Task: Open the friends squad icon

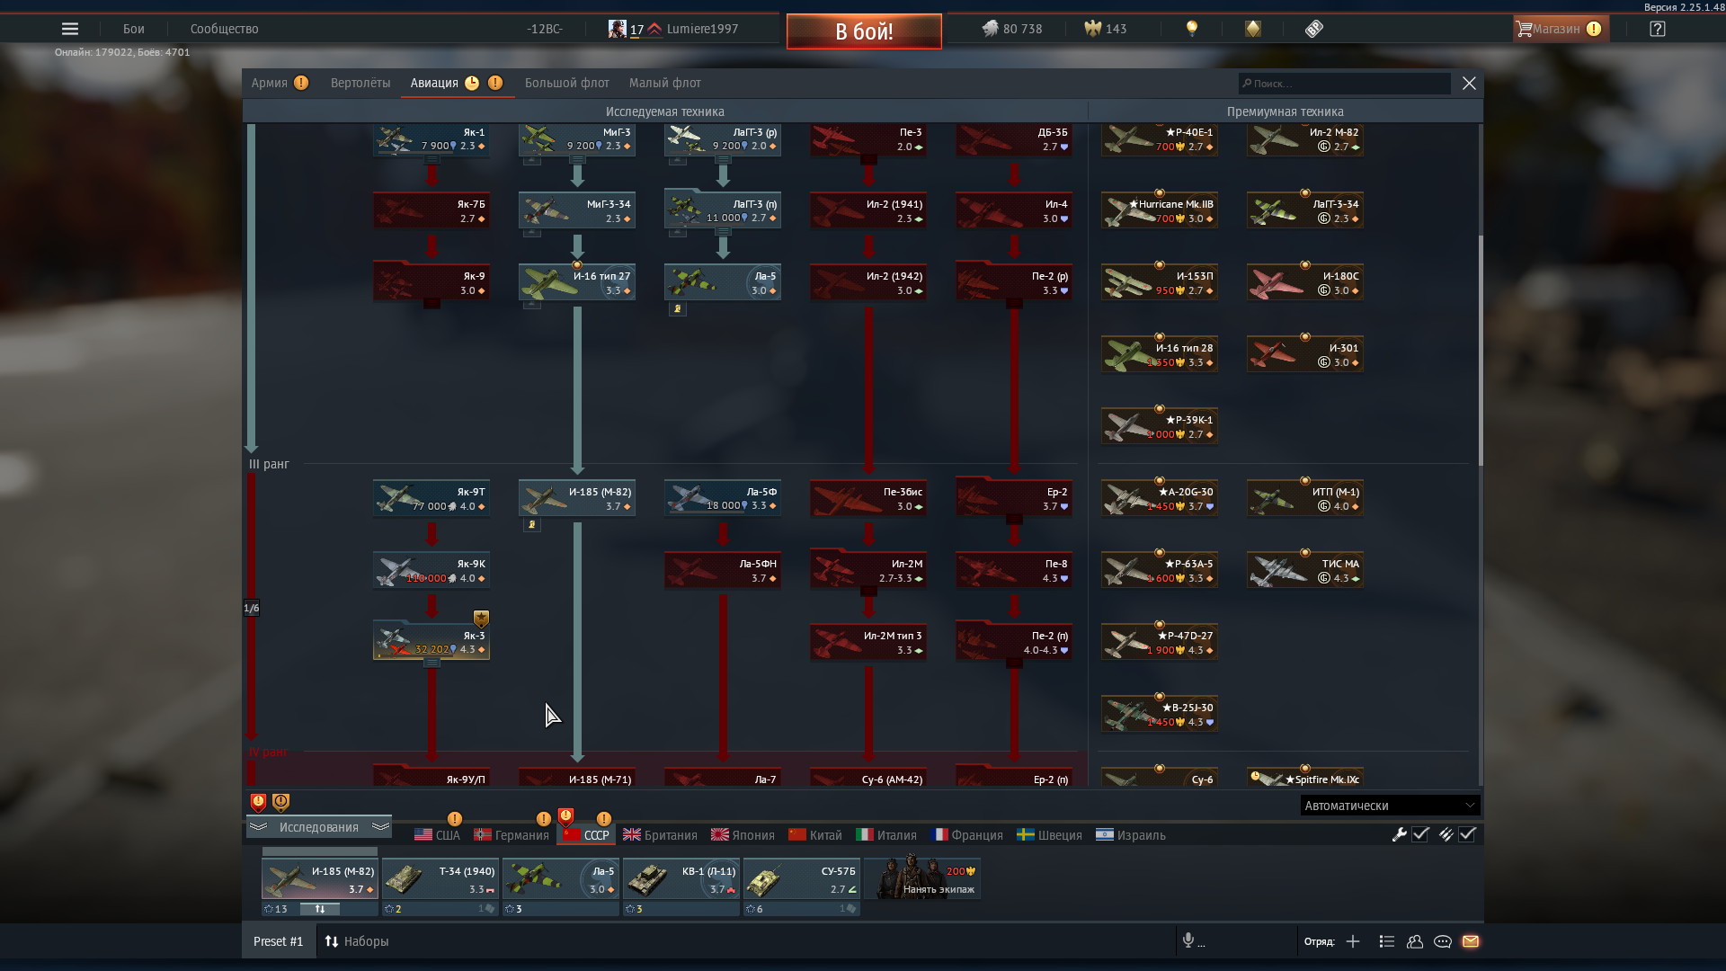Action: [x=1415, y=941]
